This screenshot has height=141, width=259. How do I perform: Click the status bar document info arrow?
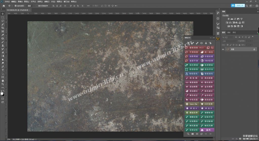pos(36,139)
